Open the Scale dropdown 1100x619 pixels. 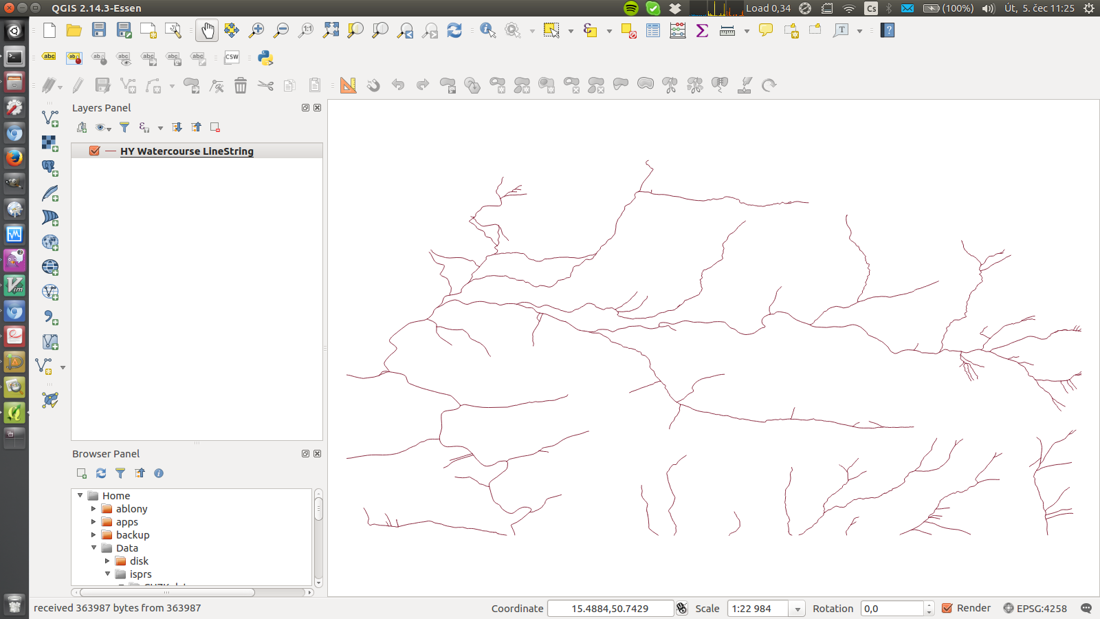click(x=797, y=609)
